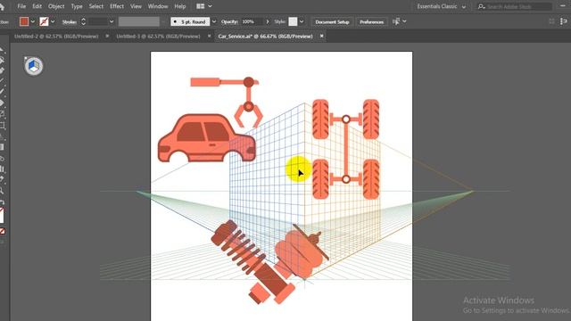Image resolution: width=571 pixels, height=321 pixels.
Task: Click the left vanishing point handle
Action: (x=137, y=191)
